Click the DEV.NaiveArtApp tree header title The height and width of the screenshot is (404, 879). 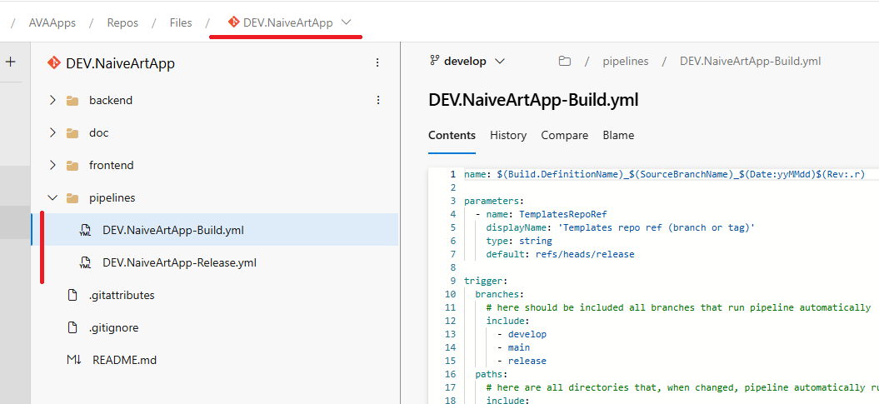tap(121, 63)
